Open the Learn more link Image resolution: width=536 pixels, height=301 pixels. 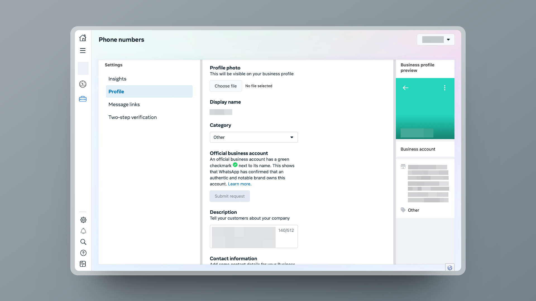(x=240, y=184)
